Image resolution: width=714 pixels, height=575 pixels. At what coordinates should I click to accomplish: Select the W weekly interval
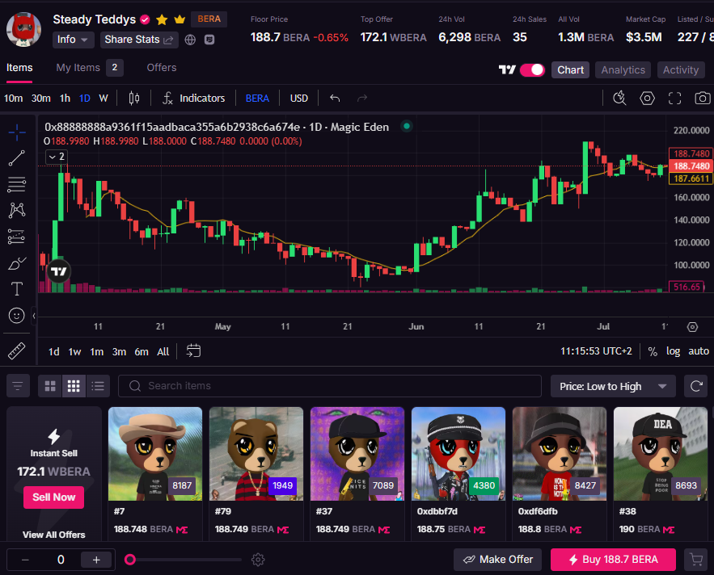(x=104, y=99)
